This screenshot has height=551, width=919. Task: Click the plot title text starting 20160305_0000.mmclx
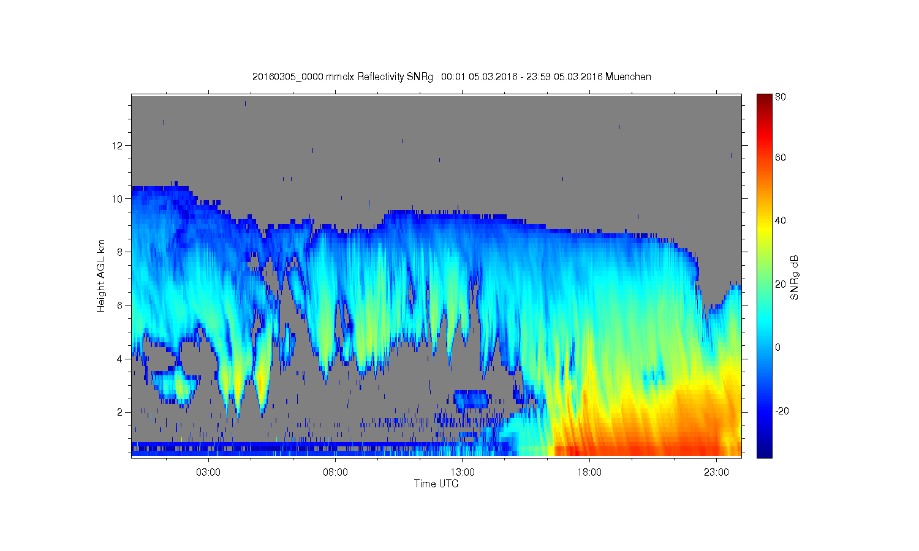point(452,77)
